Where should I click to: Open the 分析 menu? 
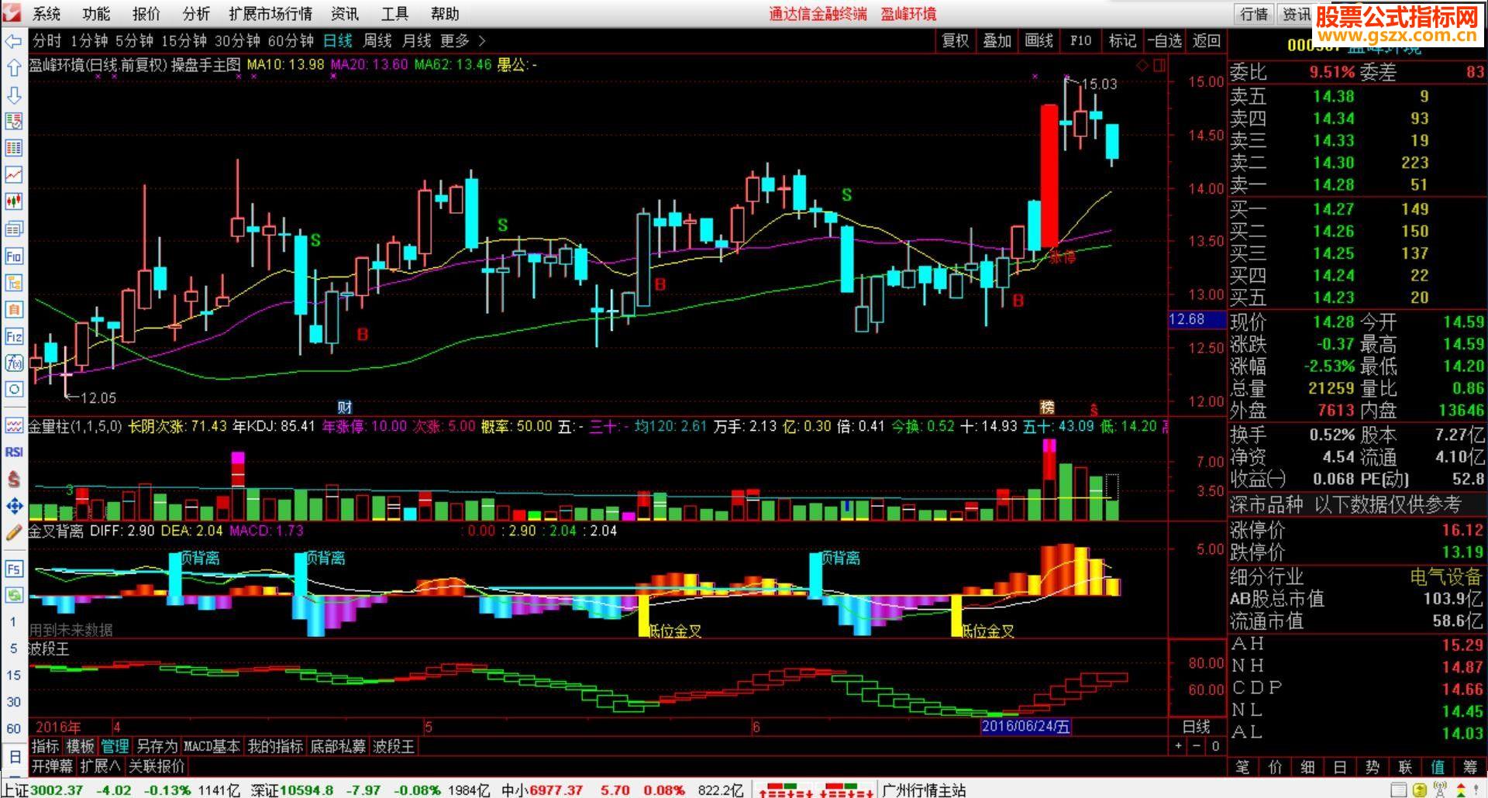(x=195, y=14)
